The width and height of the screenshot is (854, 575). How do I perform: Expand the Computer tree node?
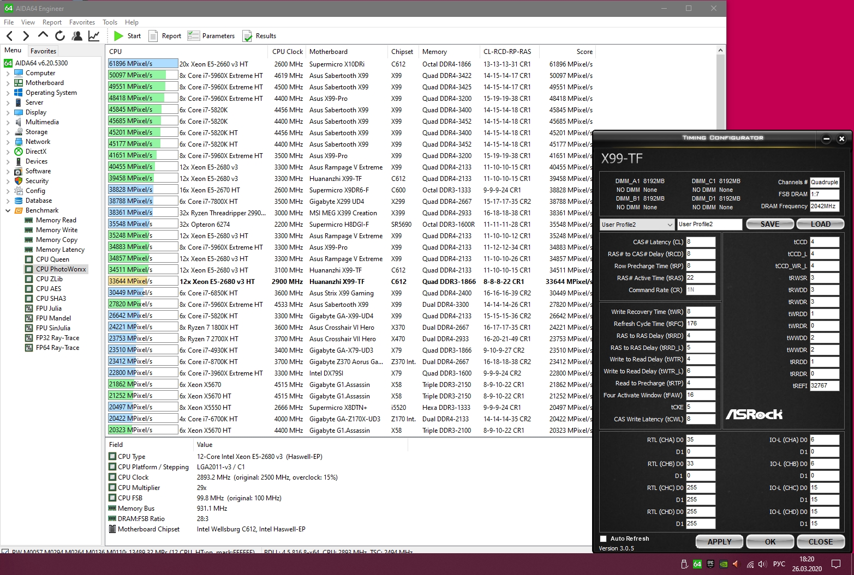pyautogui.click(x=8, y=73)
